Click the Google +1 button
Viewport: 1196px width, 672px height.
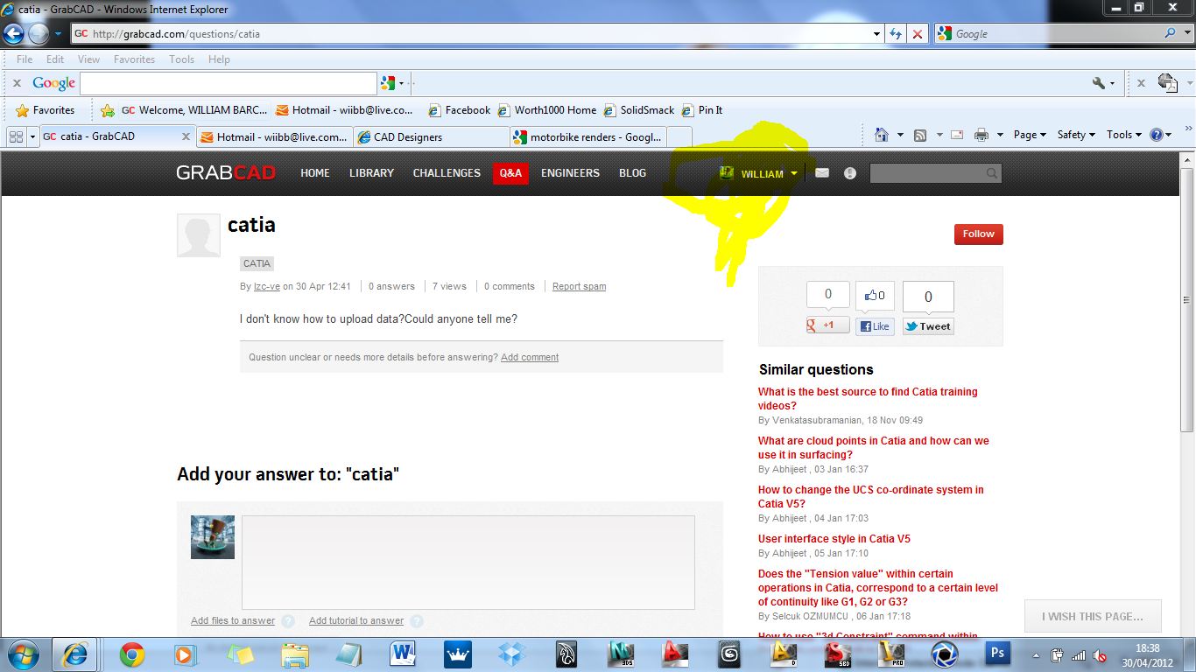click(827, 325)
